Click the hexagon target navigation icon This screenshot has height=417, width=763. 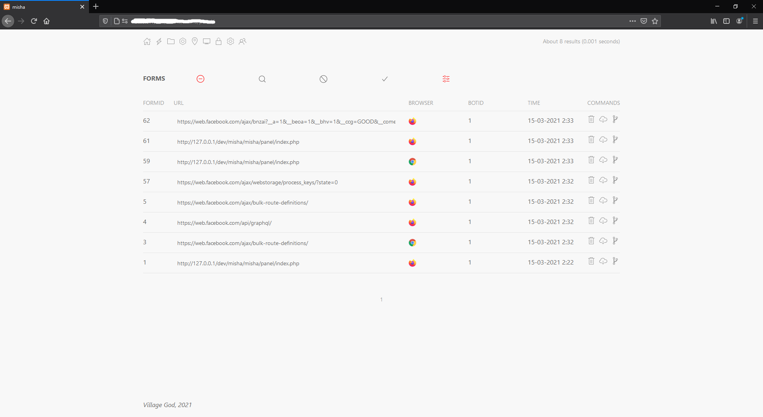point(183,41)
